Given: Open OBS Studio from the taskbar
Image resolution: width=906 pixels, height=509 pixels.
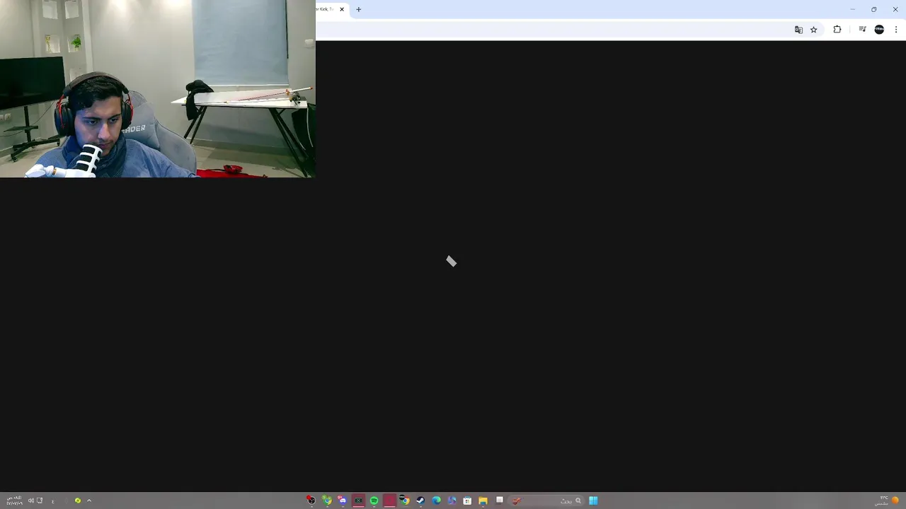Looking at the screenshot, I should pos(311,501).
